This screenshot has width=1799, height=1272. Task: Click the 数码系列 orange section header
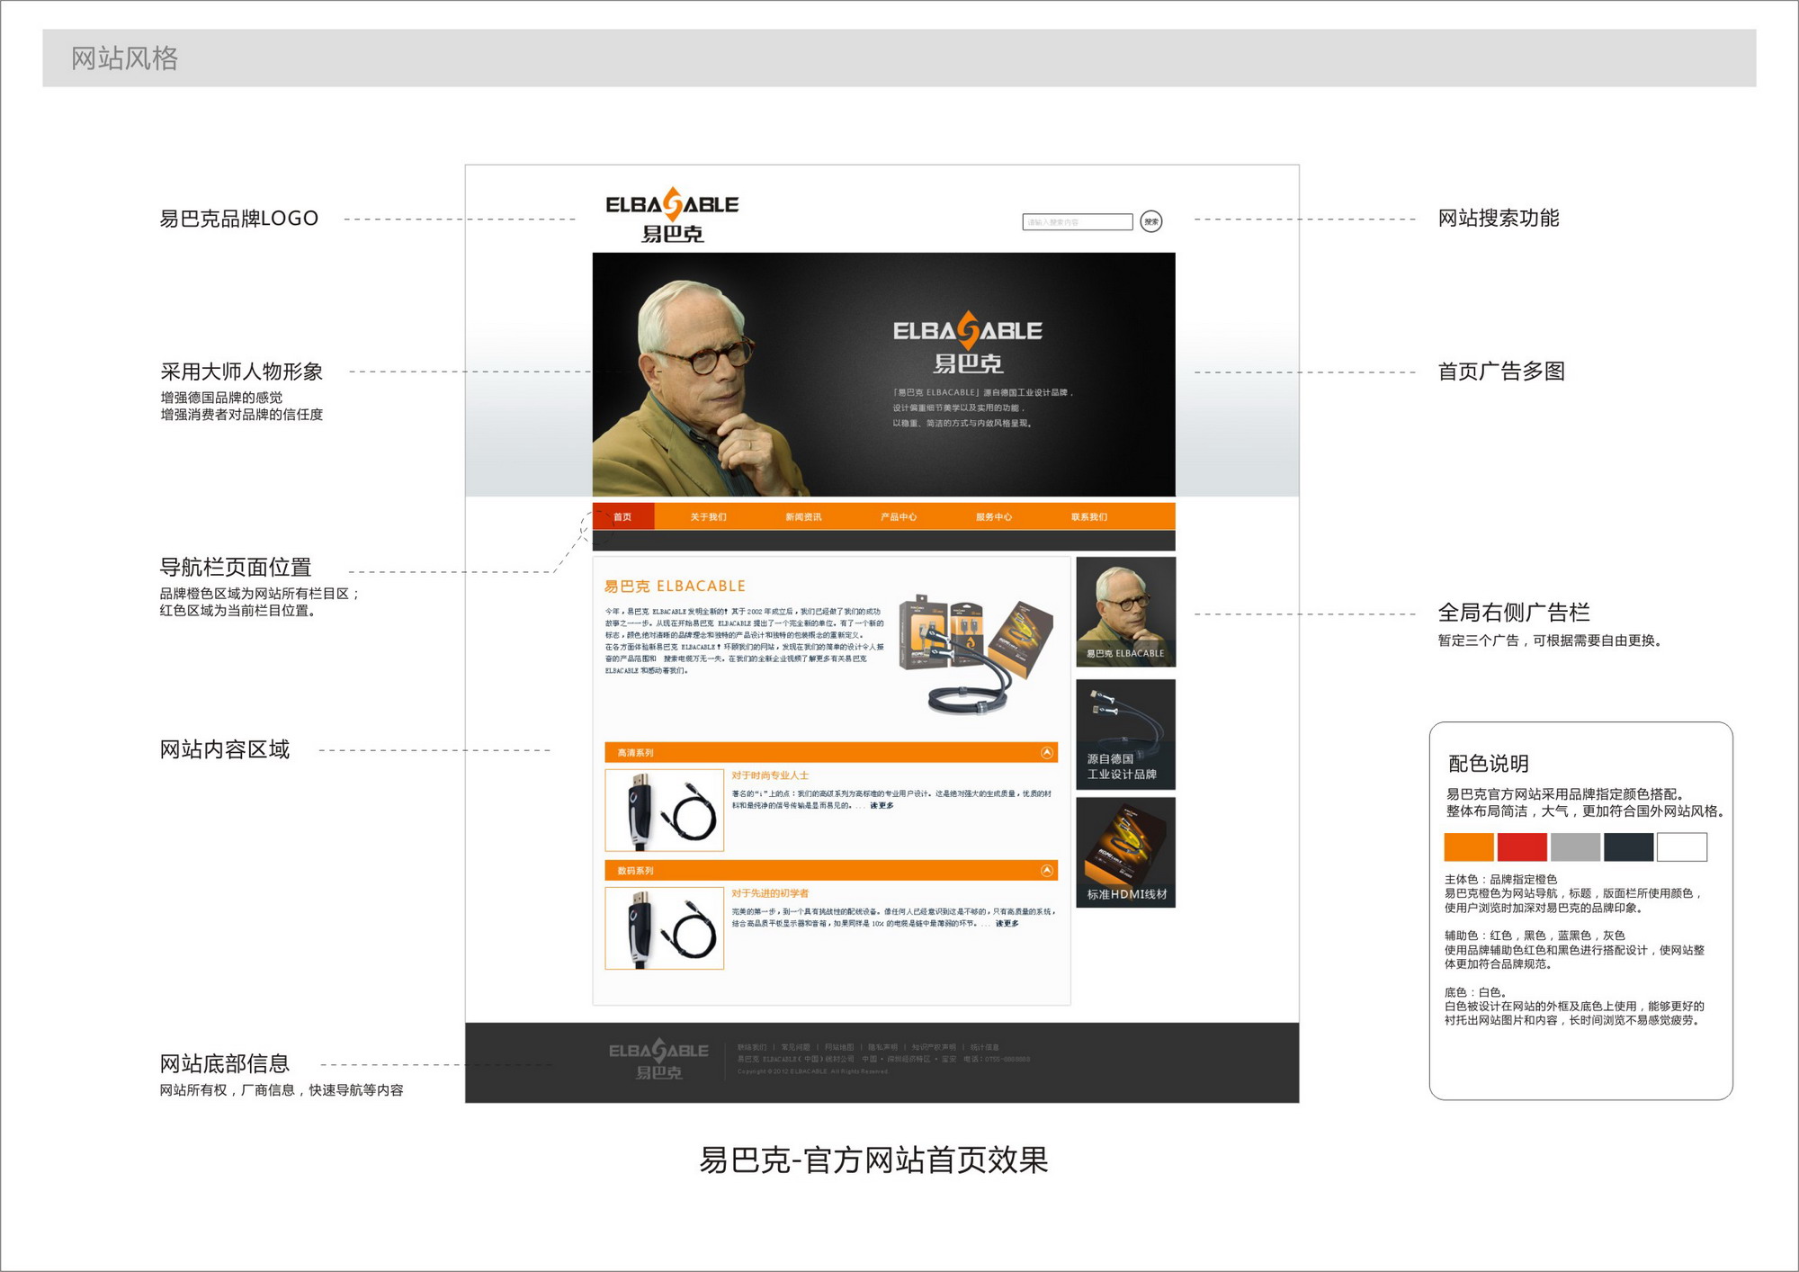click(x=831, y=870)
